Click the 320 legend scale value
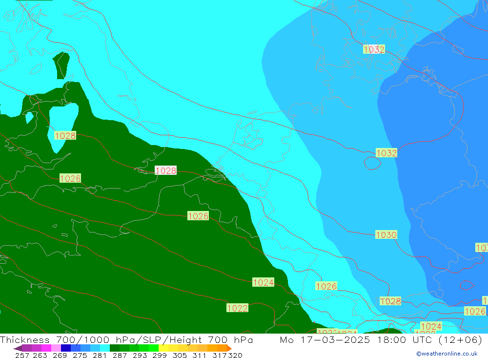This screenshot has width=488, height=358. tap(235, 355)
